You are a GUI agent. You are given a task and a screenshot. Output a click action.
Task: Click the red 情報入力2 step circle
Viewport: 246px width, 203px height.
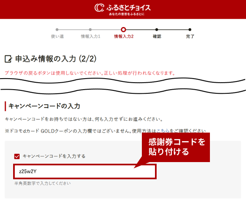pos(123,29)
